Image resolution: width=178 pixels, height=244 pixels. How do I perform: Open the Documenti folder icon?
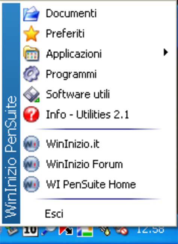coord(31,14)
